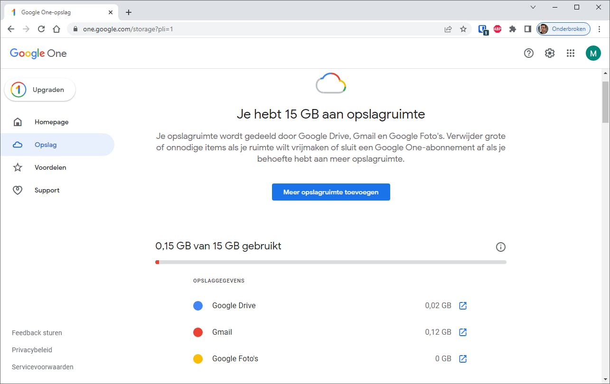Click Meer opslagruimte toevoegen button
This screenshot has width=610, height=384.
pyautogui.click(x=331, y=192)
